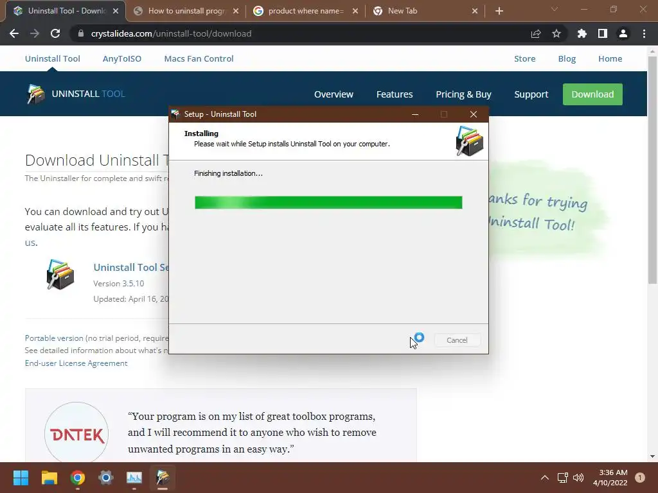Open the Macs Fan Control link
Image resolution: width=658 pixels, height=493 pixels.
[x=199, y=58]
